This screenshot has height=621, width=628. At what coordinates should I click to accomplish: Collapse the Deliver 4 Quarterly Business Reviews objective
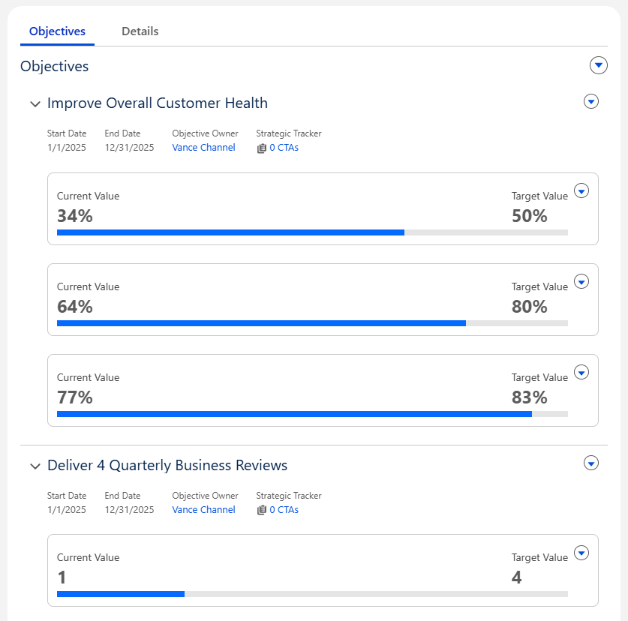[x=35, y=466]
